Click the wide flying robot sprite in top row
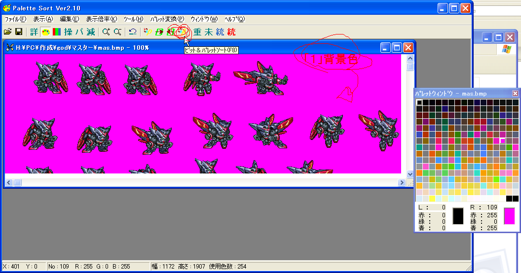The width and height of the screenshot is (521, 273). [261, 78]
